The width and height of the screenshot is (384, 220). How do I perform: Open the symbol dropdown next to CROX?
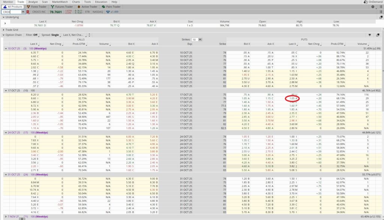[x=23, y=12]
